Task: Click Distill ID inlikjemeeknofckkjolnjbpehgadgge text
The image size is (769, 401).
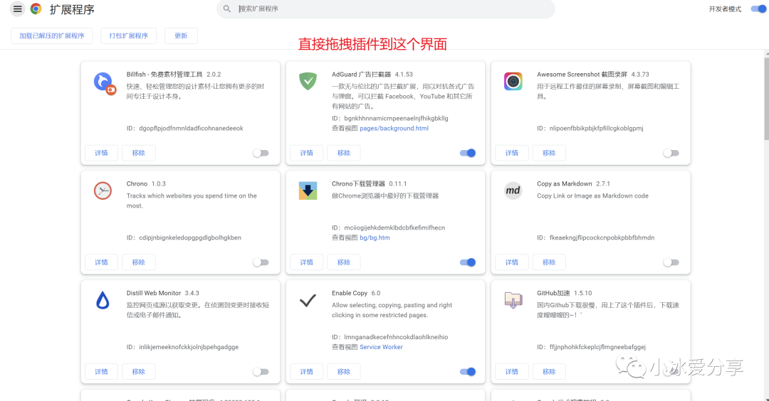Action: click(189, 347)
